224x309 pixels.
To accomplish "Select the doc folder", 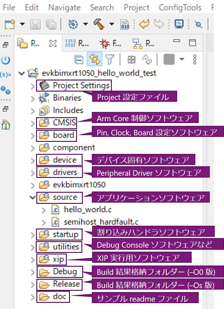I will tap(52, 297).
